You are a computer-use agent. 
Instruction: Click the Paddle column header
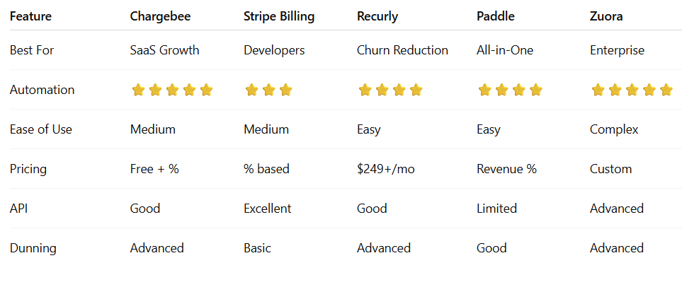point(495,16)
